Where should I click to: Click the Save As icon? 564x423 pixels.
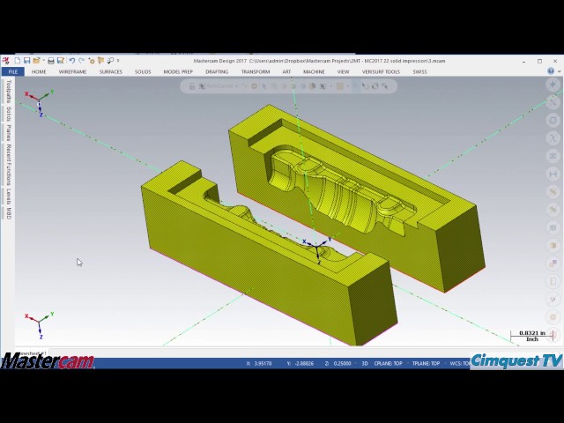coord(61,61)
